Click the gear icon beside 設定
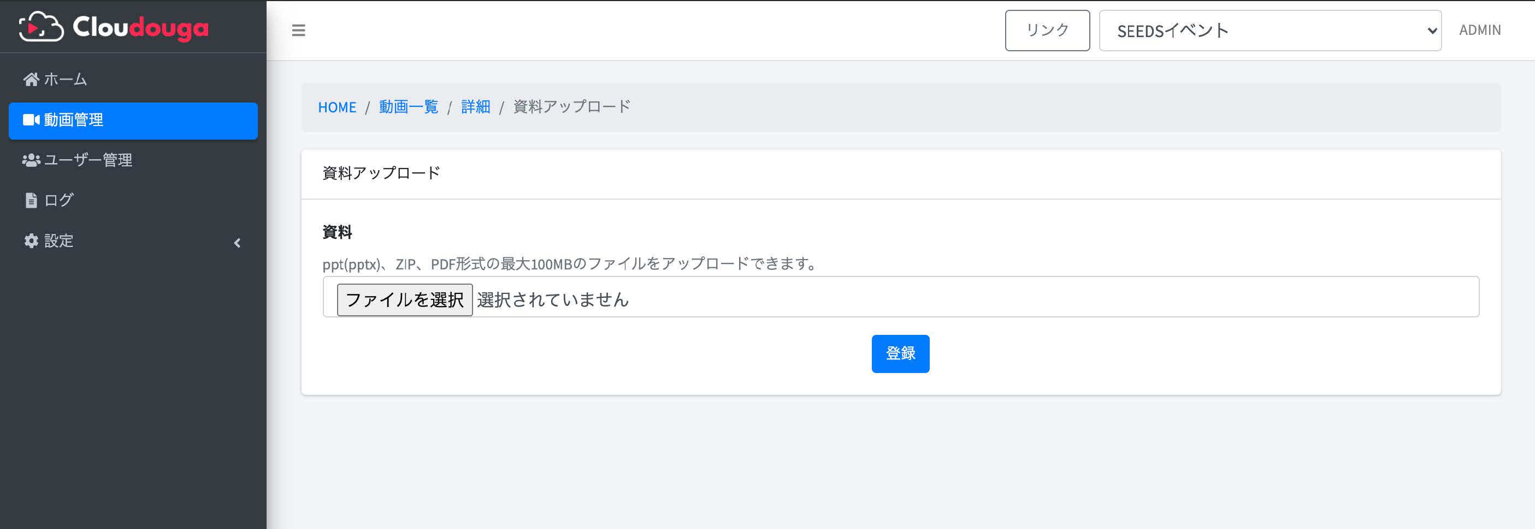This screenshot has height=529, width=1535. pyautogui.click(x=31, y=241)
